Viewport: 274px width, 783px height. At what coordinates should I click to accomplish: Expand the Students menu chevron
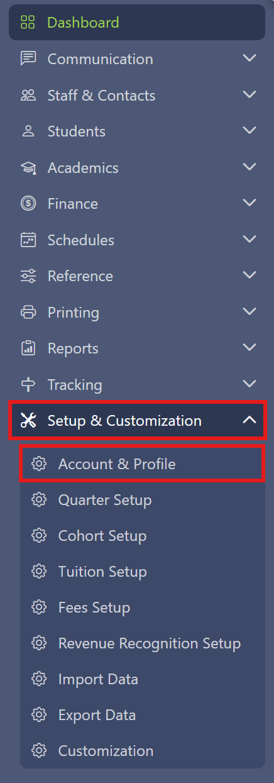tap(249, 131)
